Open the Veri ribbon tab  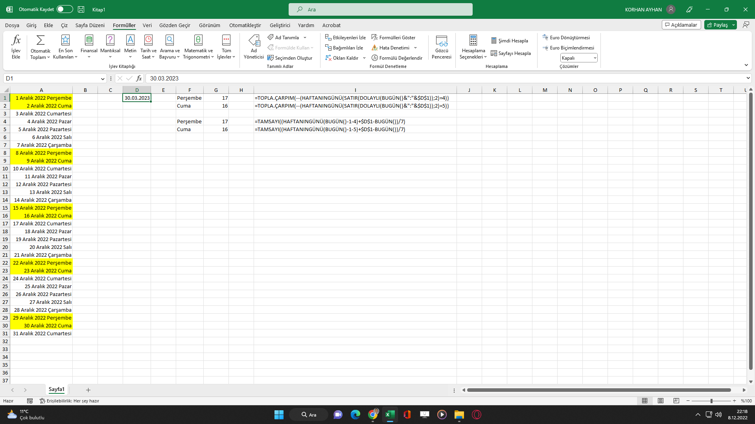(x=147, y=25)
